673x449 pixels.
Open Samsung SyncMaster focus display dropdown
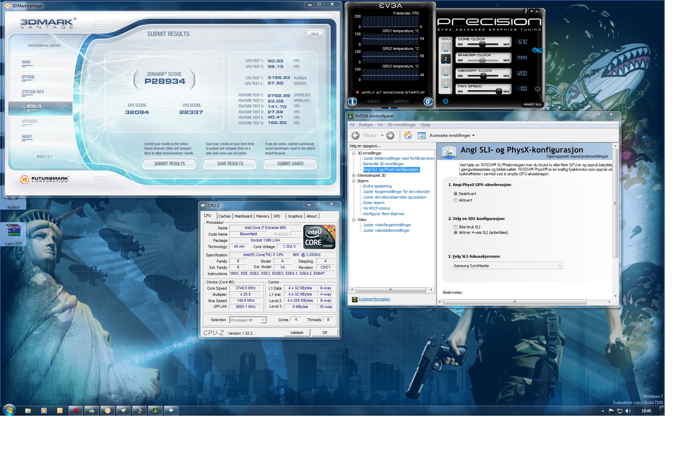click(x=508, y=266)
